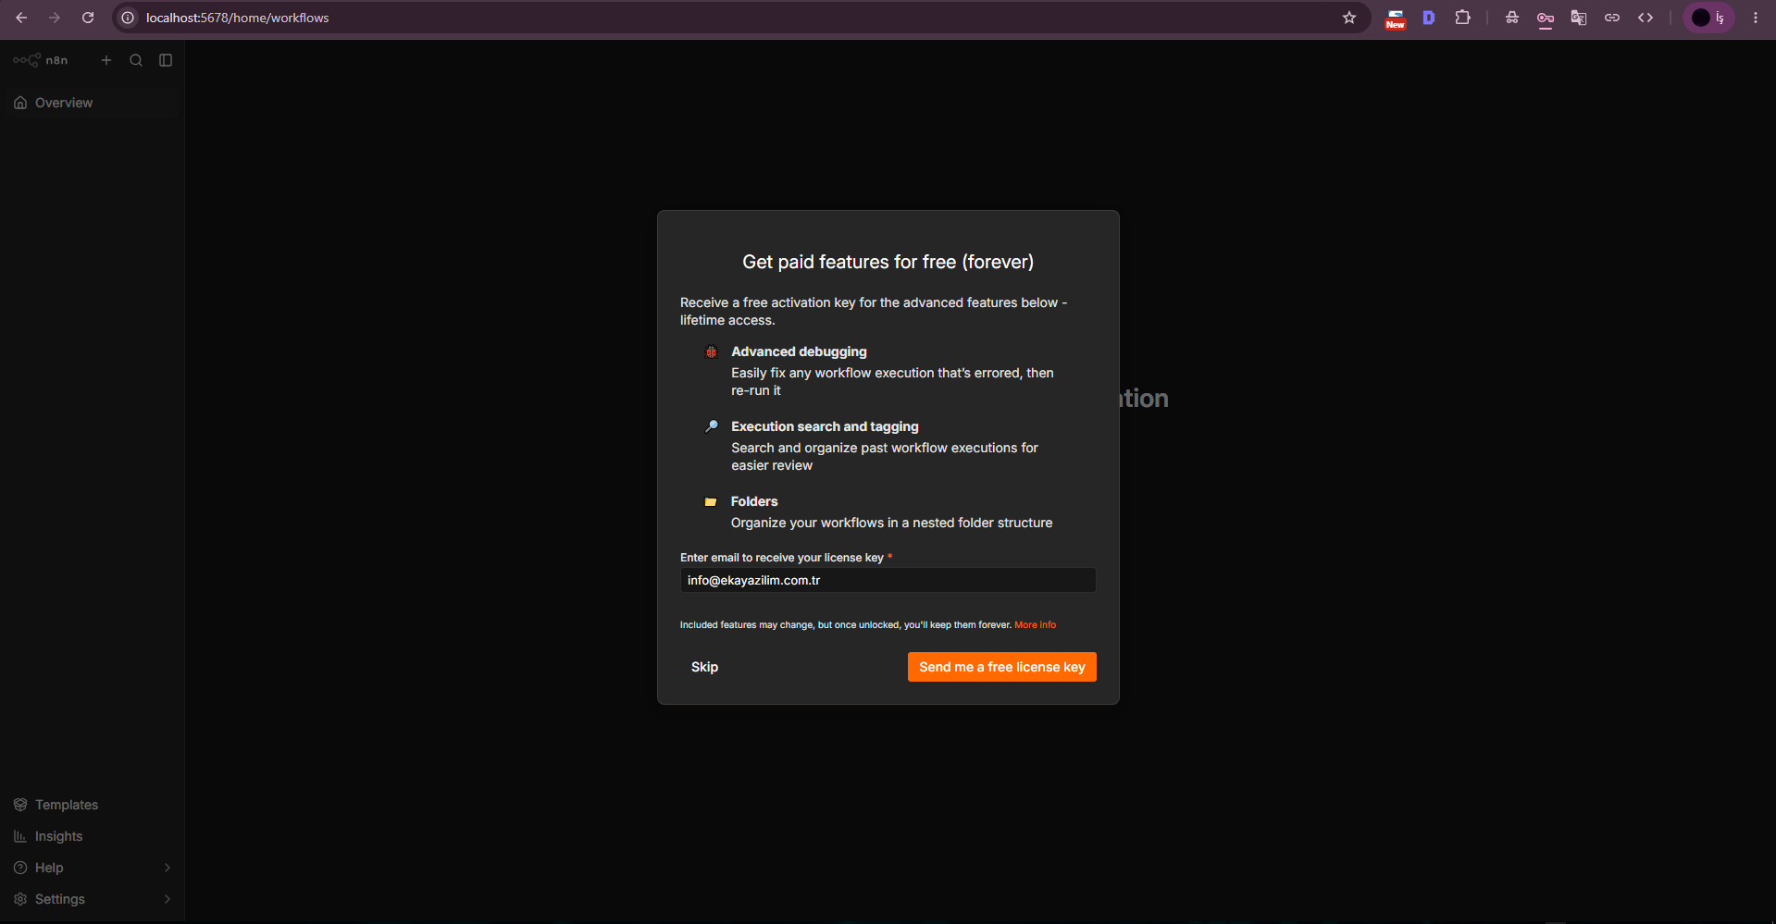This screenshot has height=924, width=1776.
Task: Click 'Send me a free license key'
Action: pos(1002,667)
